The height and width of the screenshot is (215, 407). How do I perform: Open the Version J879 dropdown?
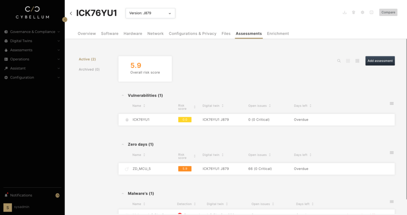[150, 13]
